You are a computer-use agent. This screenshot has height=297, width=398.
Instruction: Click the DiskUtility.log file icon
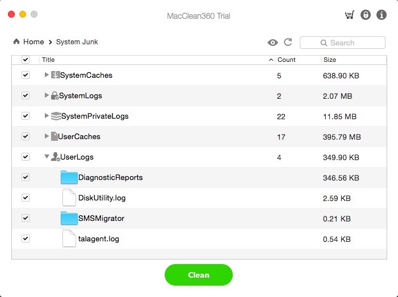click(69, 198)
